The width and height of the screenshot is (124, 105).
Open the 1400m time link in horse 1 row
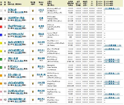pyautogui.click(x=112, y=8)
